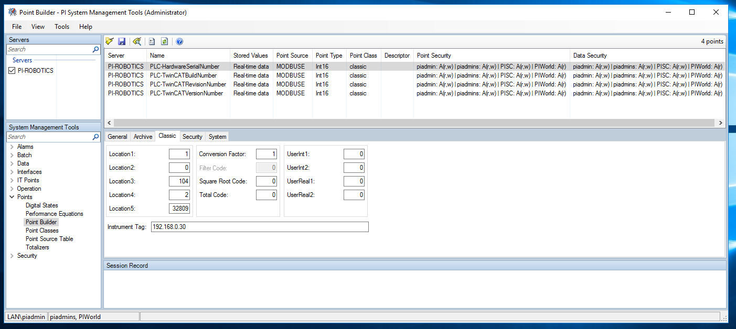Expand the Interfaces tree node

click(12, 172)
